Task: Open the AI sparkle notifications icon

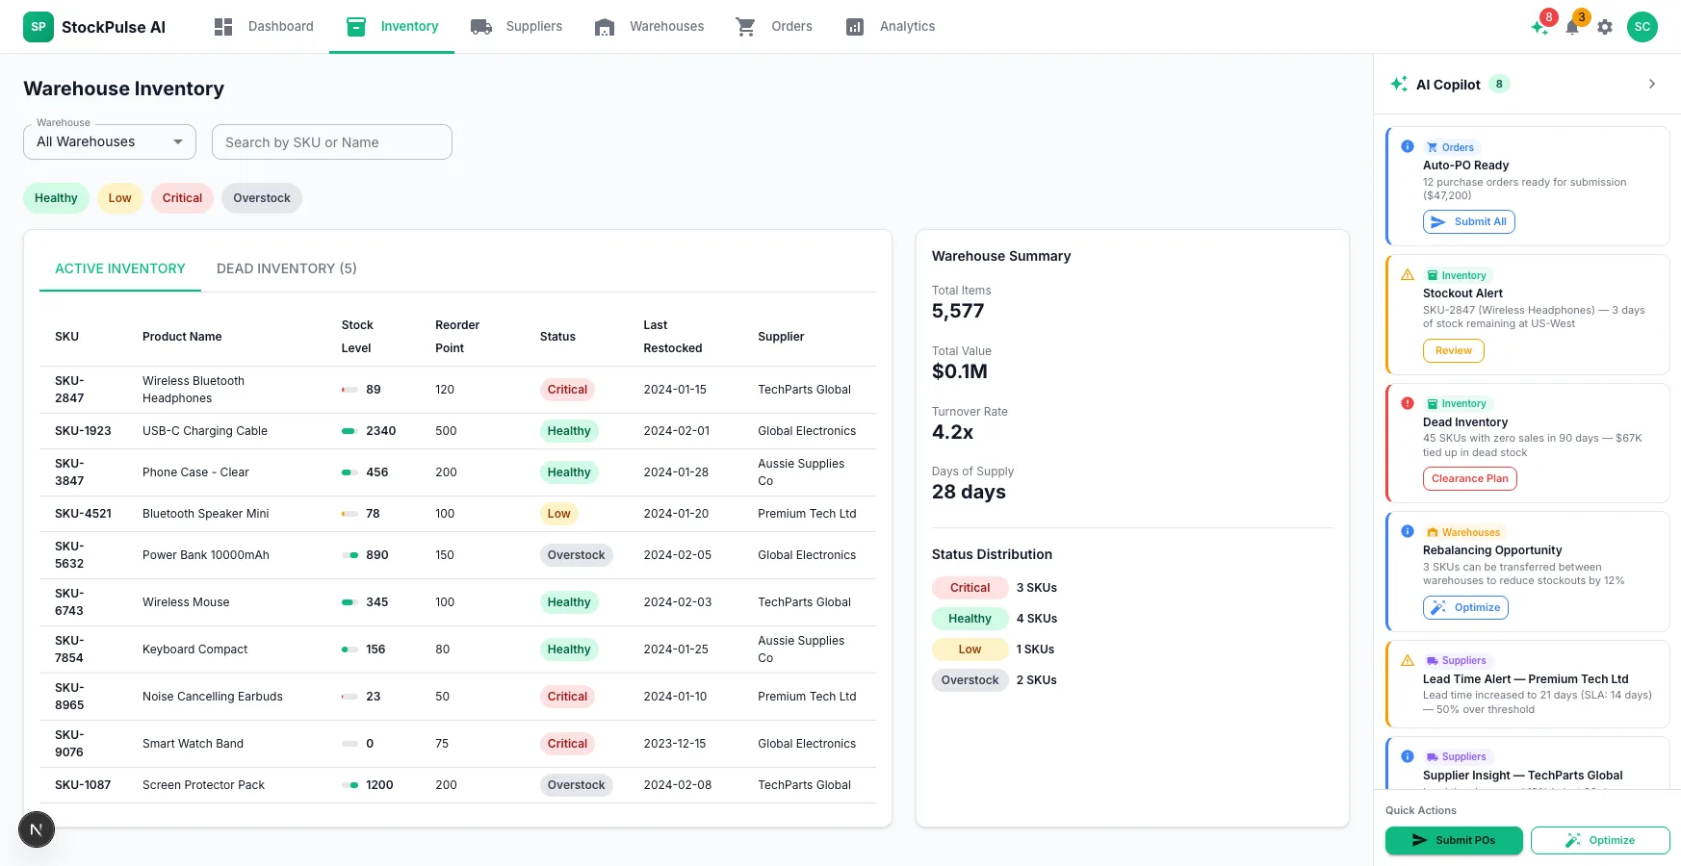Action: (x=1539, y=27)
